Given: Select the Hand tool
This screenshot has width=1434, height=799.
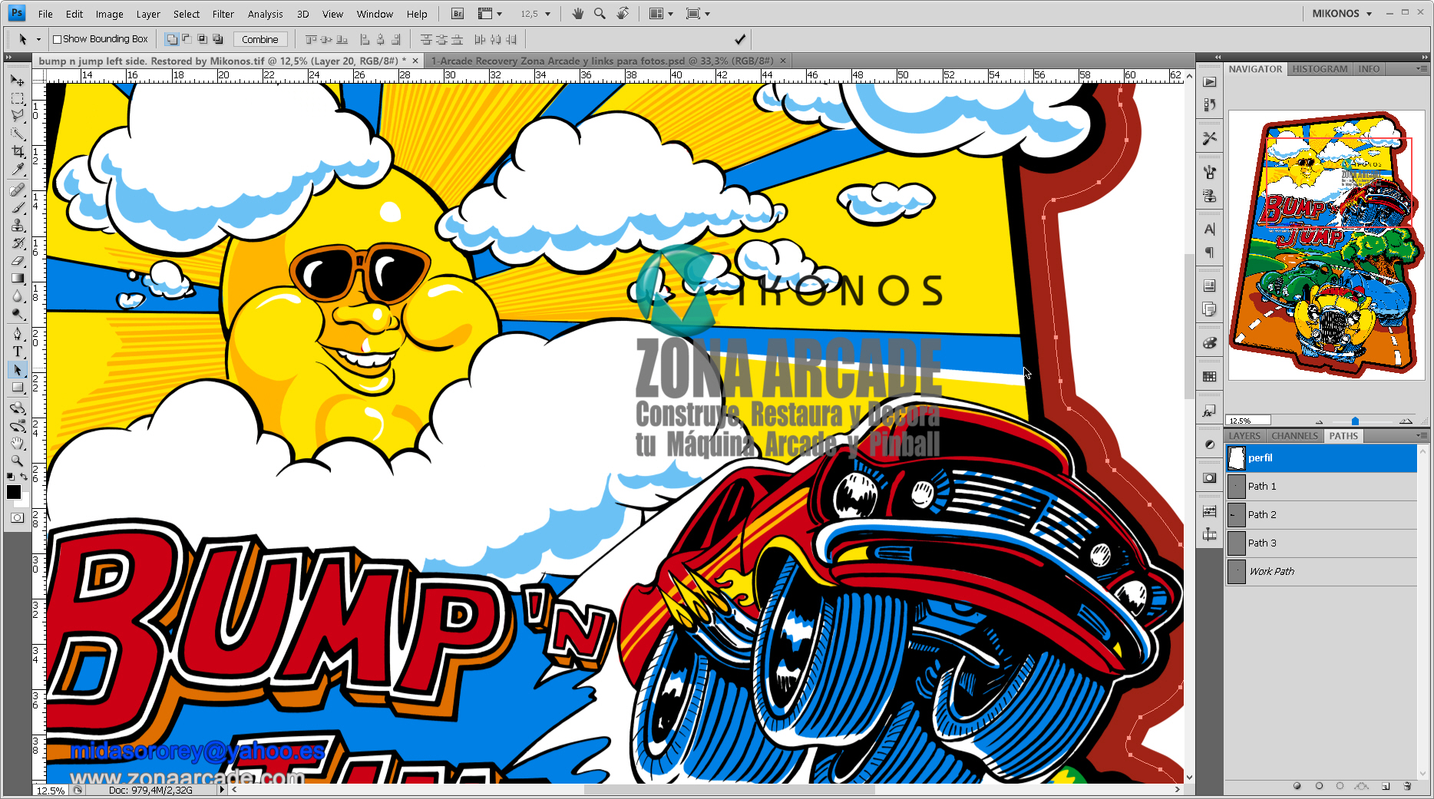Looking at the screenshot, I should 17,443.
